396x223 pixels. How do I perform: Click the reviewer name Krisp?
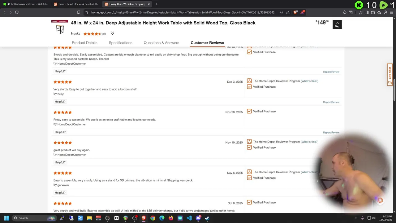61,94
